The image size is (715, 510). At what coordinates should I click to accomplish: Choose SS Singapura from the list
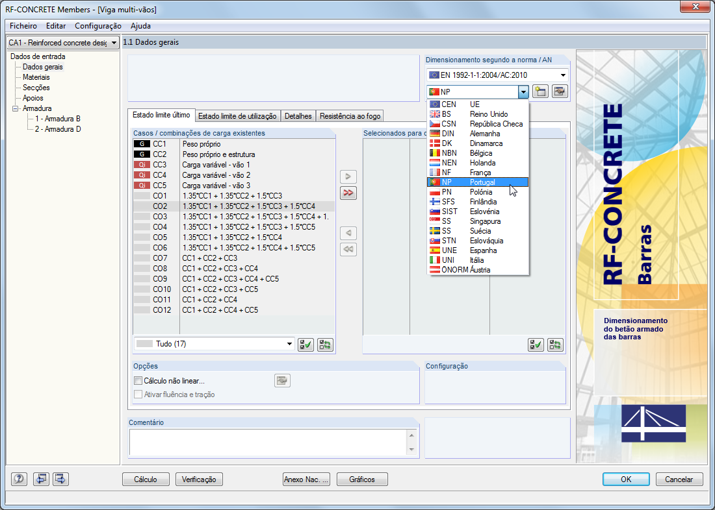point(478,221)
